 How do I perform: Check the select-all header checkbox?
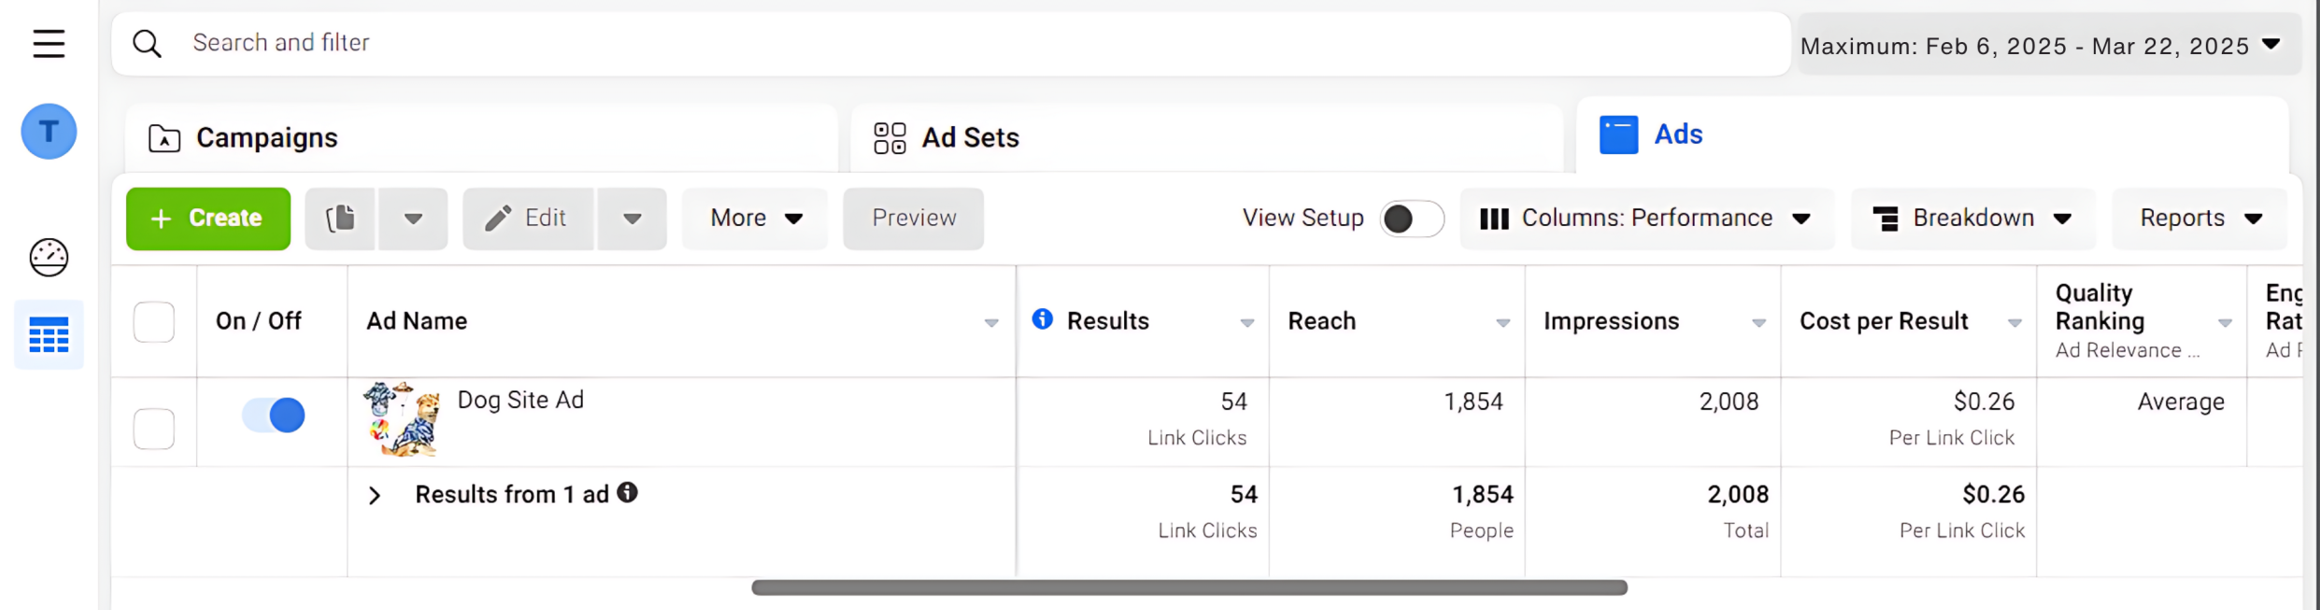(x=154, y=322)
